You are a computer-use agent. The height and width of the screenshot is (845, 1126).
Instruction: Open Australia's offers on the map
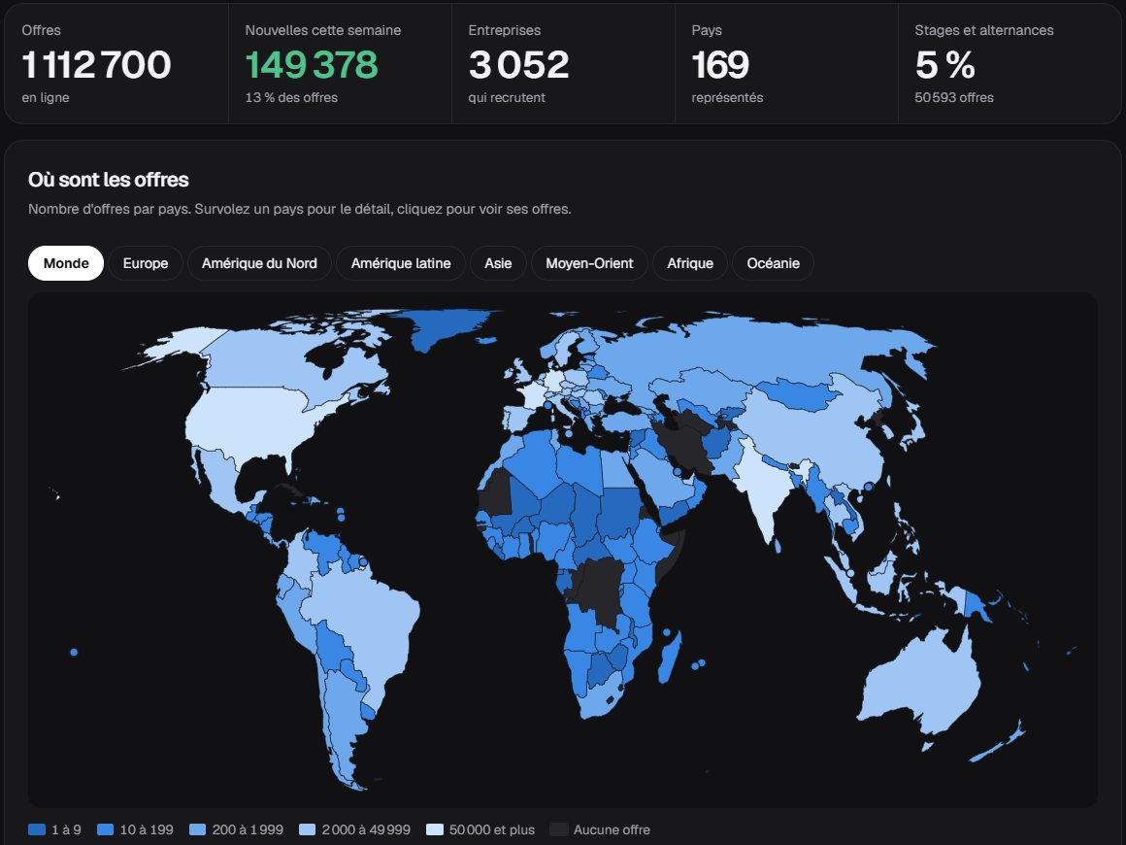923,683
